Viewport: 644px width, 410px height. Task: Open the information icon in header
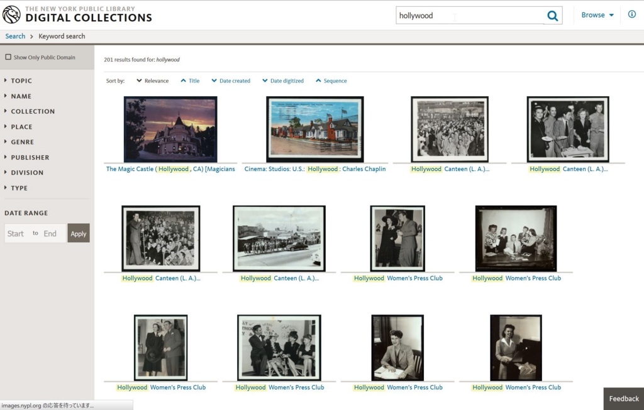[x=631, y=14]
